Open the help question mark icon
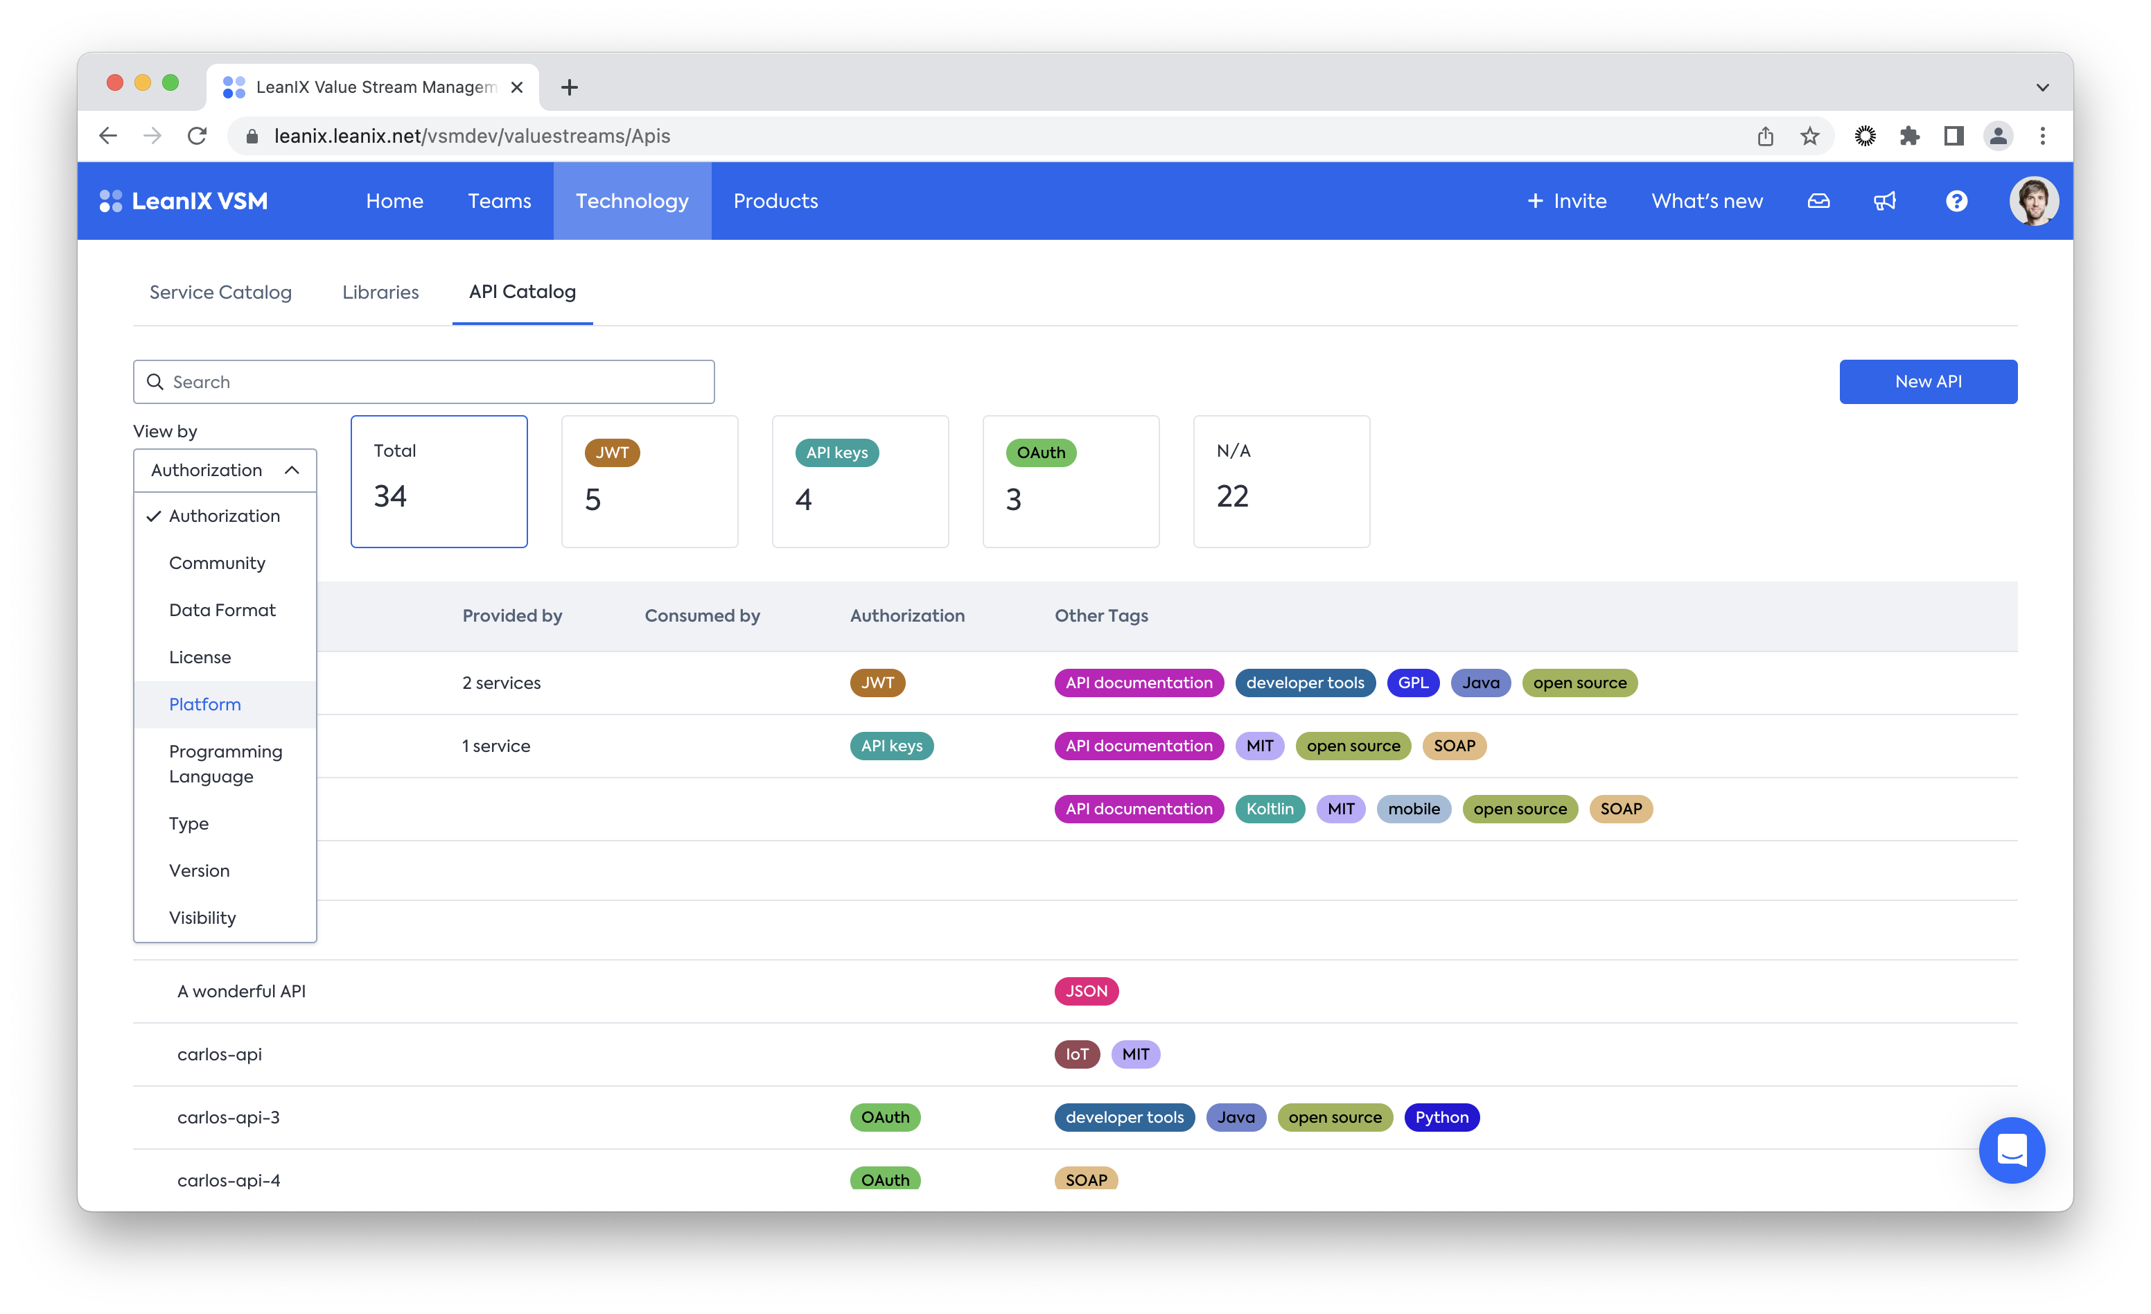Screen dimensions: 2151x1314 pos(1956,201)
